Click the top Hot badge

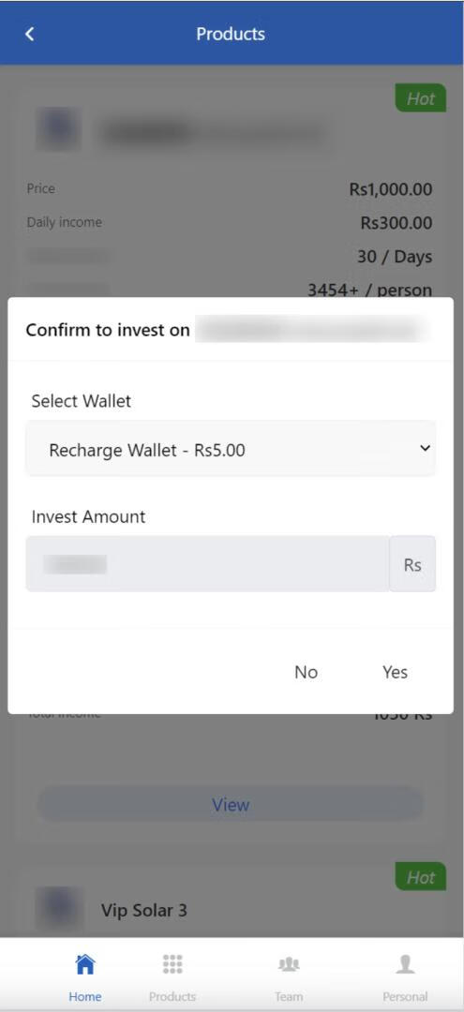pos(420,98)
